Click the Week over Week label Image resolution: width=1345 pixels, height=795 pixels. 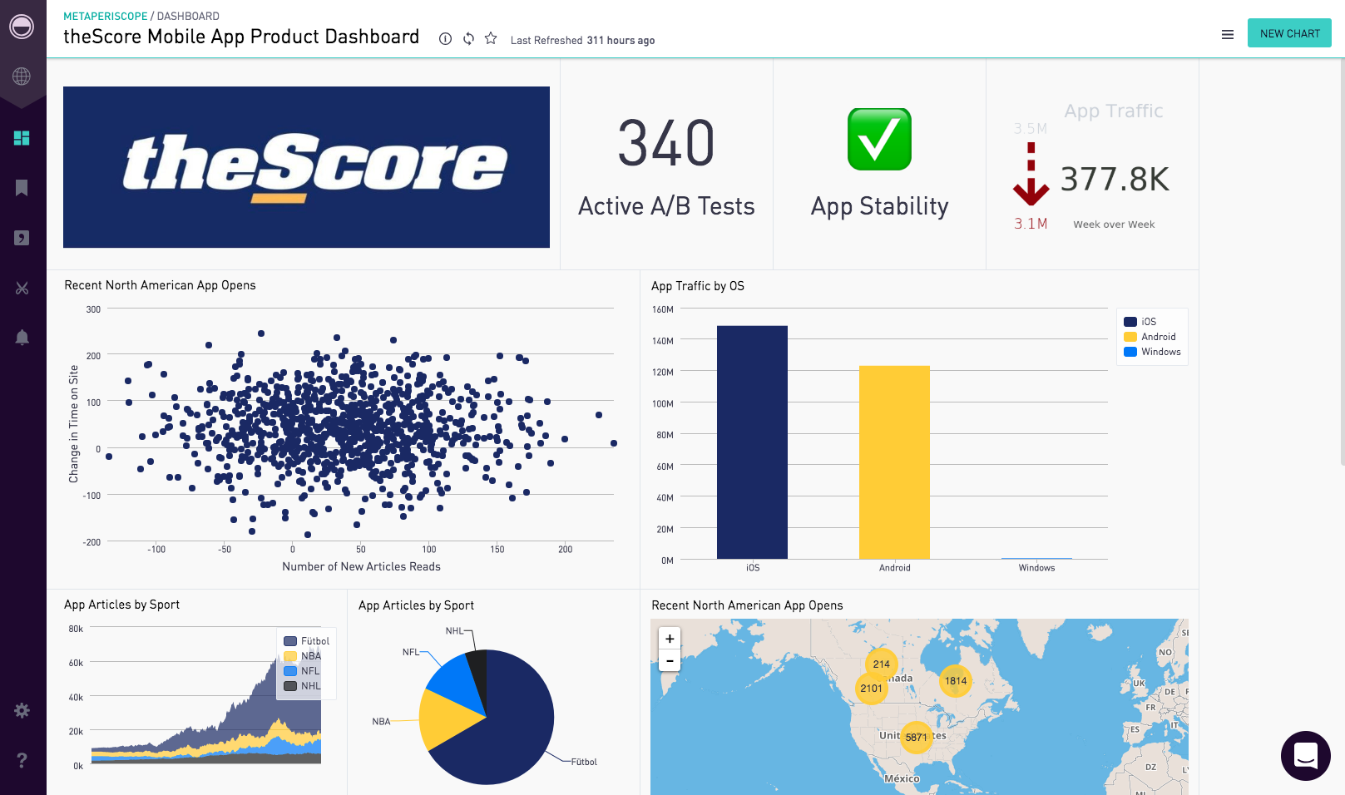point(1114,225)
